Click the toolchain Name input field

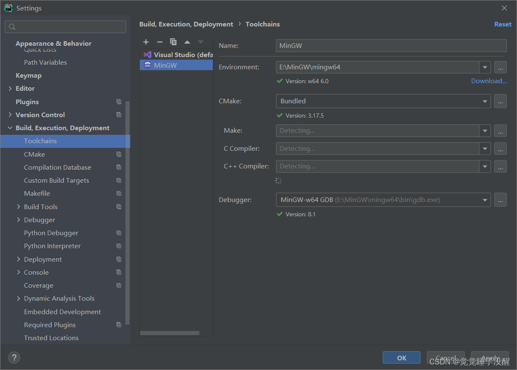pos(391,46)
